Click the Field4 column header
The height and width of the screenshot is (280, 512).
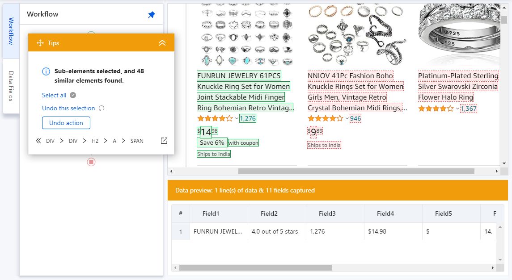393,213
